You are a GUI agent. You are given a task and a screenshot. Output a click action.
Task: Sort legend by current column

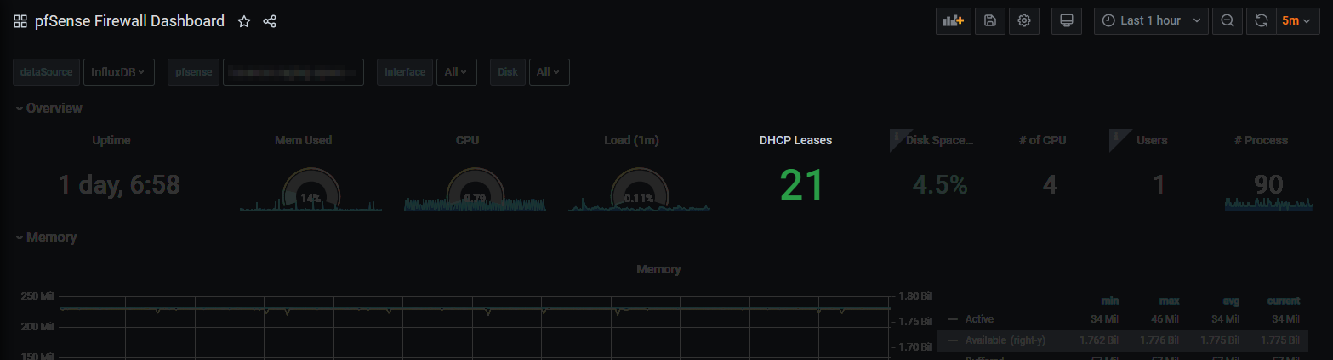1283,301
